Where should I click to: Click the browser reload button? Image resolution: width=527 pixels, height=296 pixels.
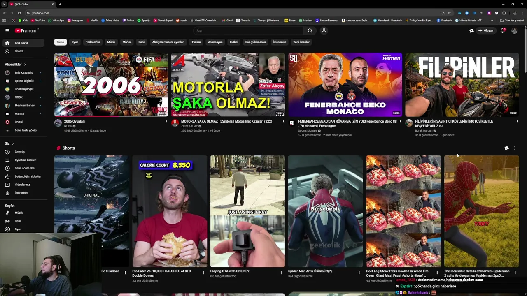click(x=19, y=13)
